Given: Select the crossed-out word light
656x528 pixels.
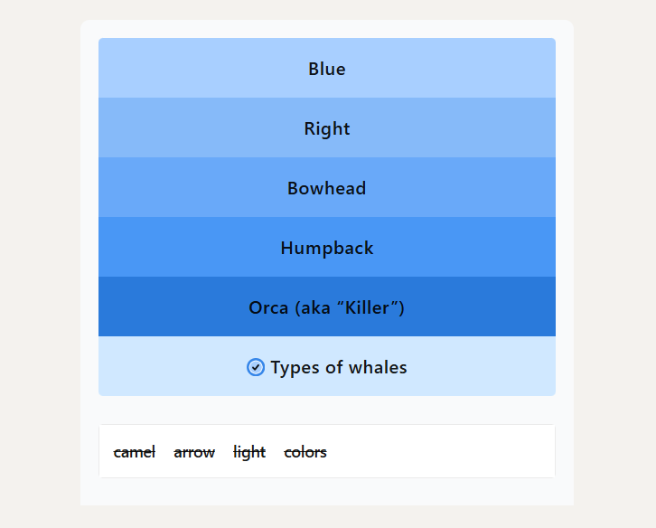Looking at the screenshot, I should (x=249, y=452).
